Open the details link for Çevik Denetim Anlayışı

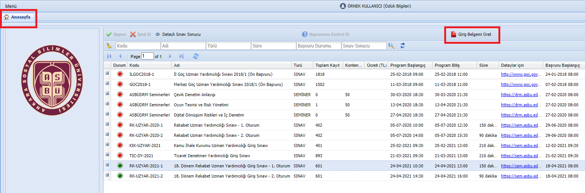coord(521,95)
